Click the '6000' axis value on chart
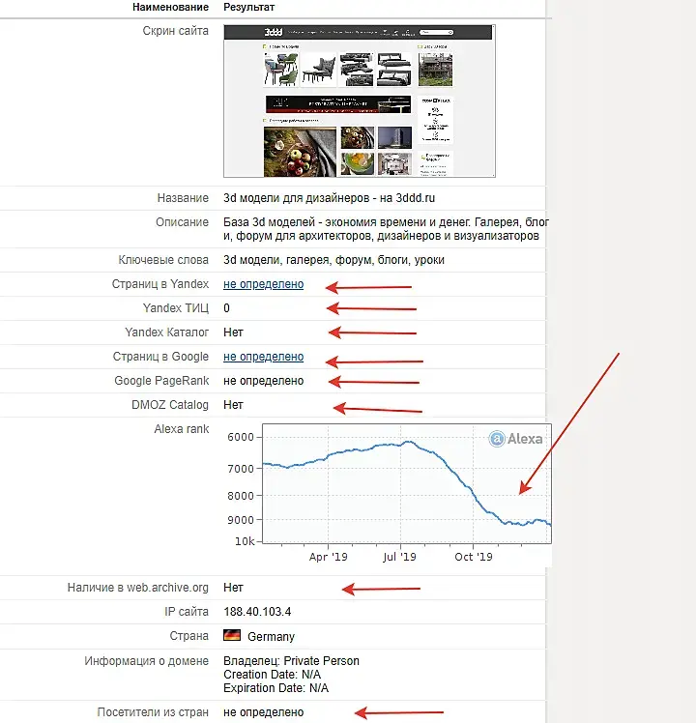Screen dimensions: 696x723 241,437
